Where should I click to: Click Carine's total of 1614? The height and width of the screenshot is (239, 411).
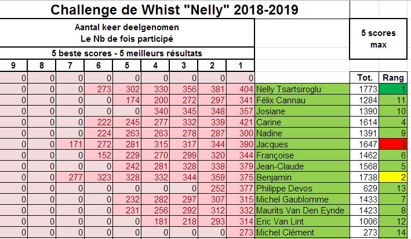coord(365,123)
